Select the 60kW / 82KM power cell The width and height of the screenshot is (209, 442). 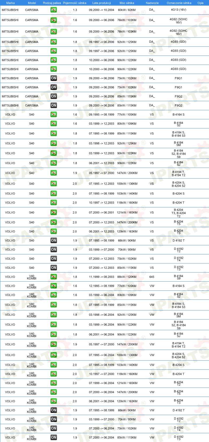[127, 10]
